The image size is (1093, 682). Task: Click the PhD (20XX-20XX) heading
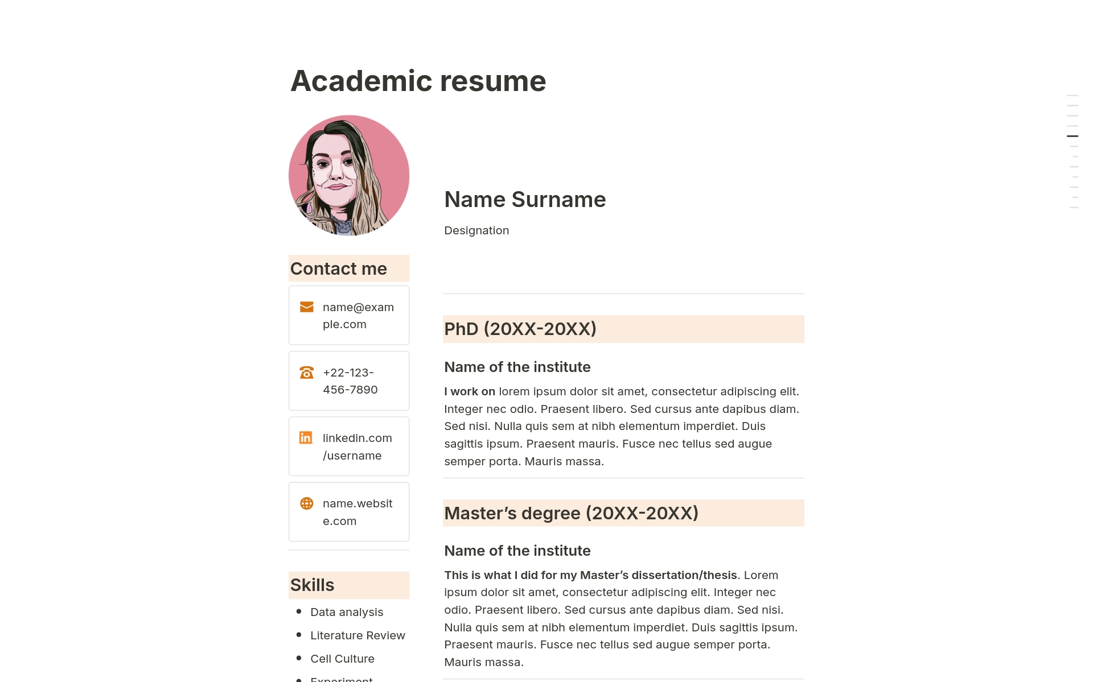pos(520,329)
